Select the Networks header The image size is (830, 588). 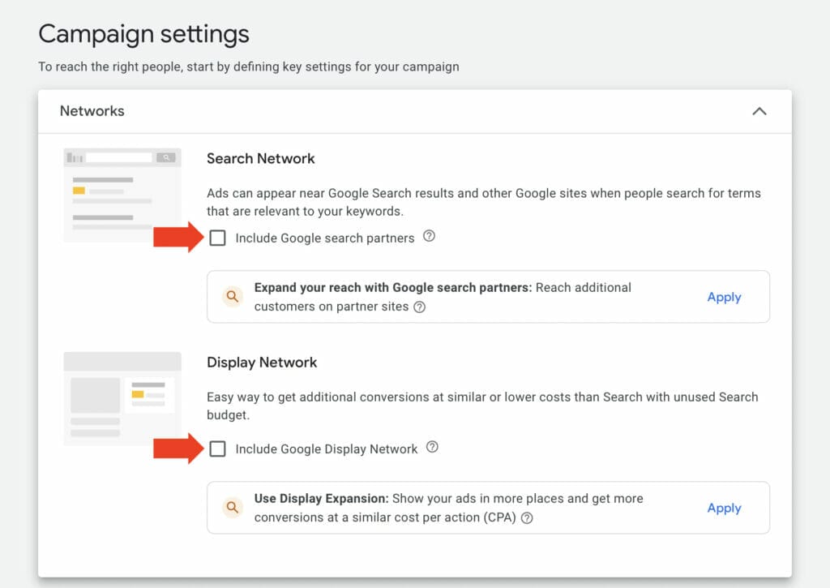pos(92,111)
